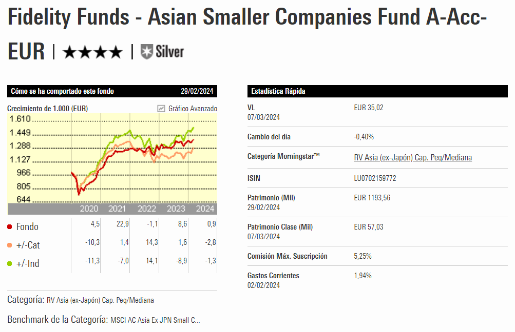Viewport: 515px width, 332px height.
Task: Open the Gráfico Avanzado link
Action: pyautogui.click(x=193, y=109)
